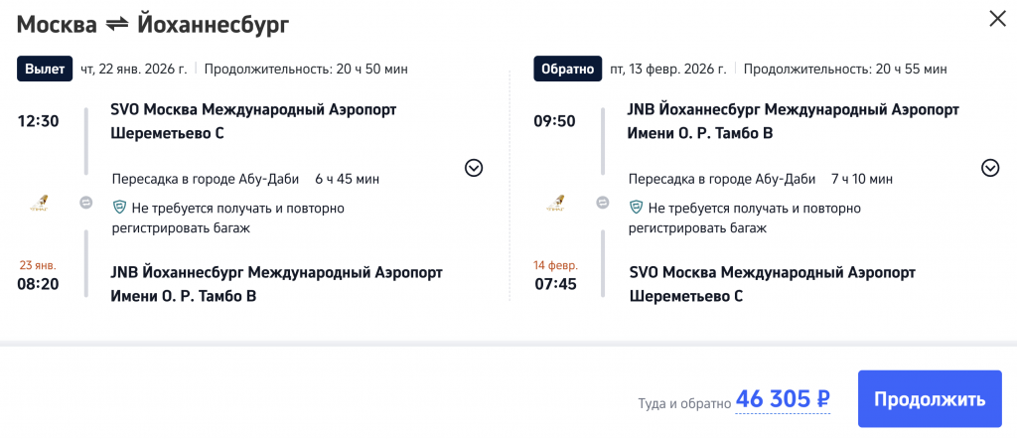Click the Продолжить button
The width and height of the screenshot is (1017, 439).
(x=930, y=399)
